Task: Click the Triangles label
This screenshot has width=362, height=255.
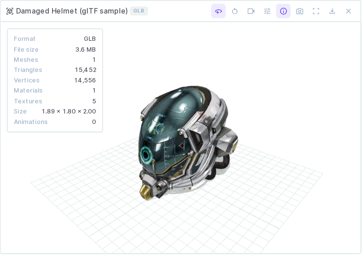Action: pos(28,70)
